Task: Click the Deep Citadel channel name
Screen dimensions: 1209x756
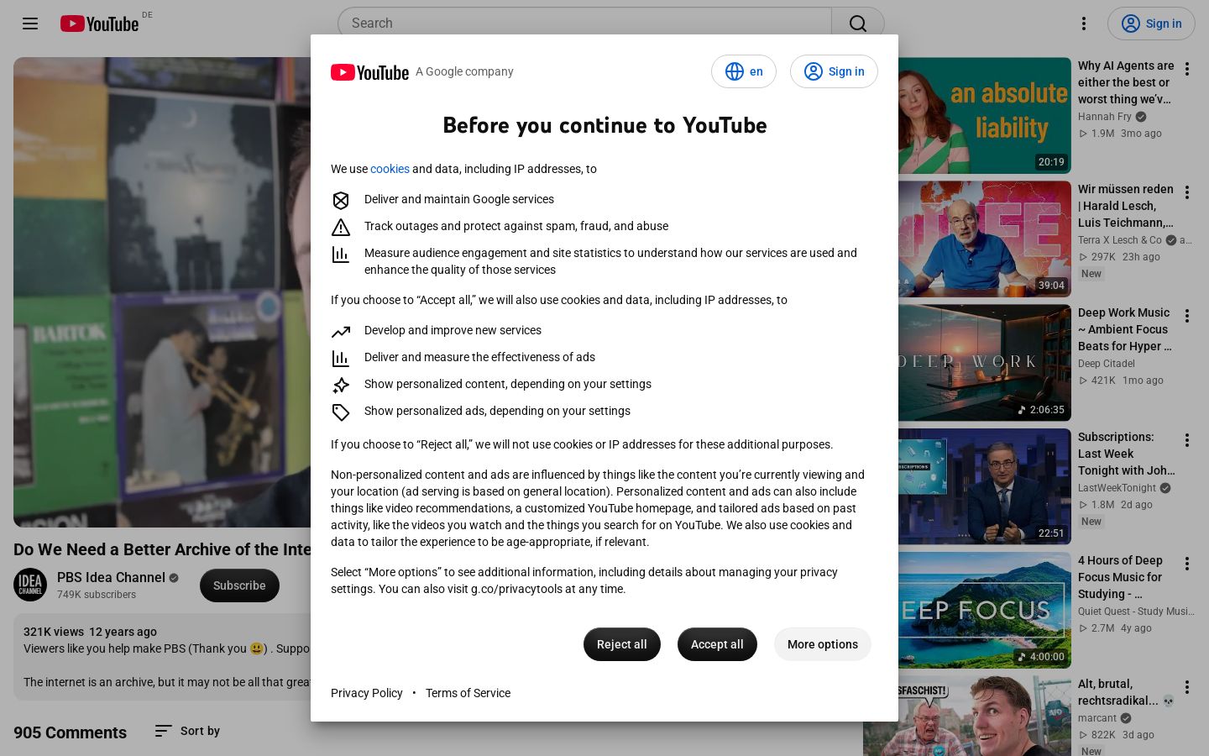Action: [1107, 364]
